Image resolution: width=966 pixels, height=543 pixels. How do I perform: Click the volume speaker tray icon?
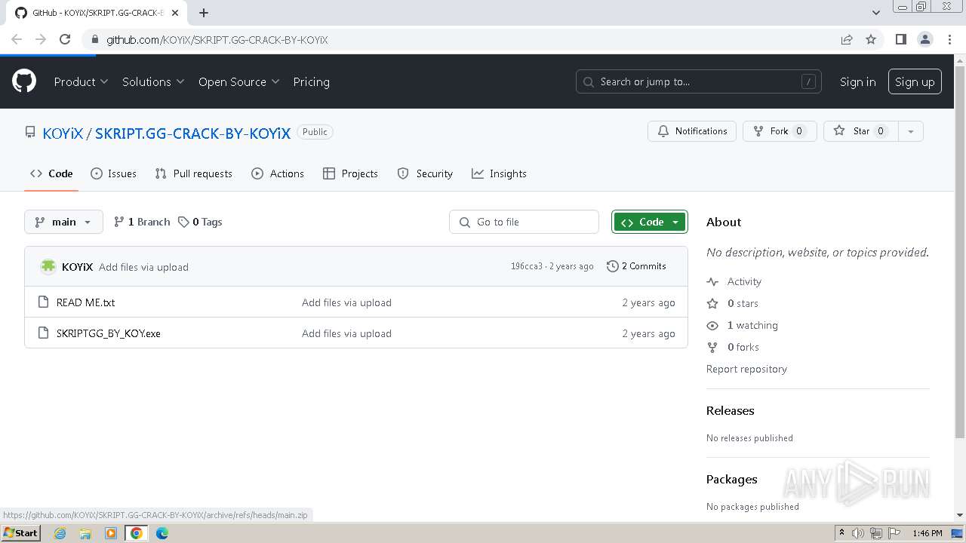click(x=858, y=533)
